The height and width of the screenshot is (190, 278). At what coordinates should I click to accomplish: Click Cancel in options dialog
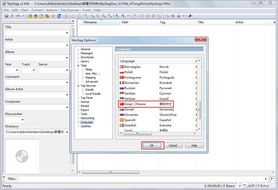(x=173, y=145)
